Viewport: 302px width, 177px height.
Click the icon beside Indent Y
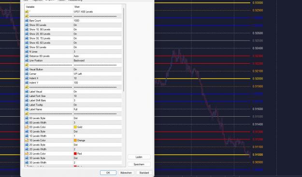[x=27, y=82]
